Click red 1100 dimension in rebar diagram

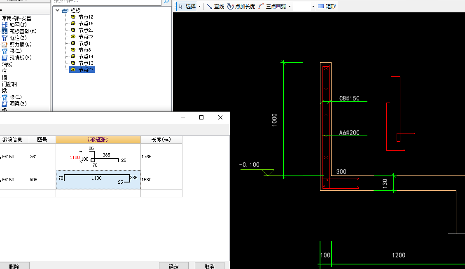[x=75, y=157]
